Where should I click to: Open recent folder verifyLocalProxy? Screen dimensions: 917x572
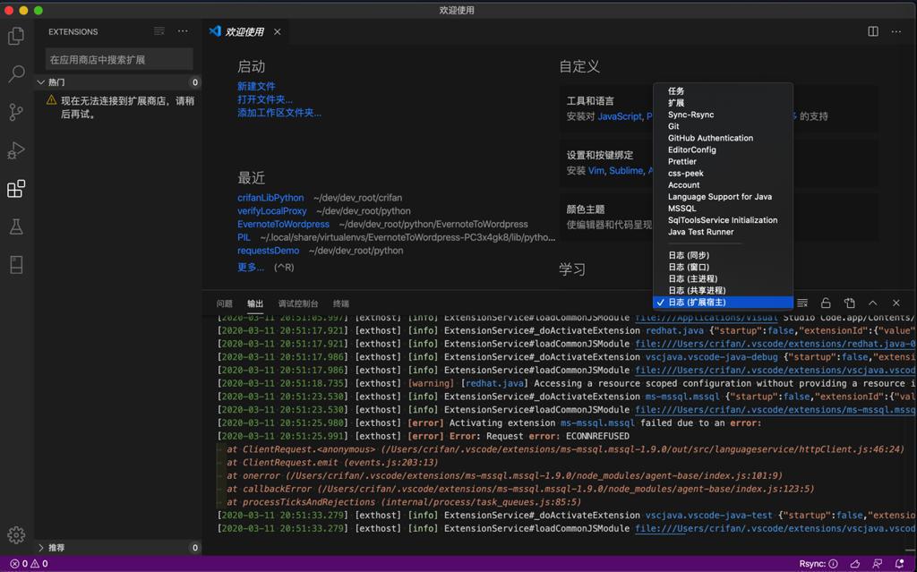[272, 211]
